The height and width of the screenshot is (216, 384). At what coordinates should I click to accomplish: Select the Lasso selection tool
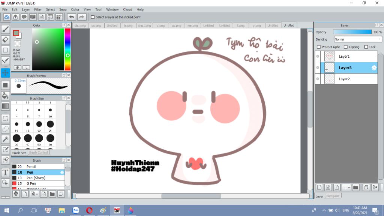click(5, 129)
